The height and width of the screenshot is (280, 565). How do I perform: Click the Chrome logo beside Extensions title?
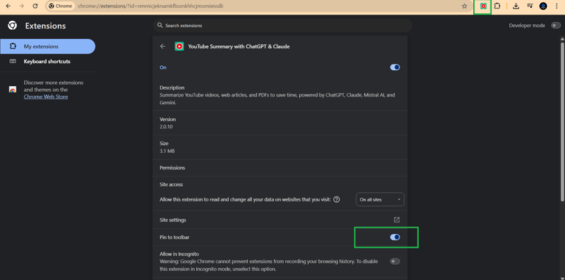pos(12,26)
